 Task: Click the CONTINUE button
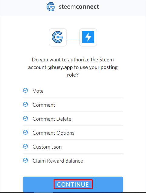(73, 184)
